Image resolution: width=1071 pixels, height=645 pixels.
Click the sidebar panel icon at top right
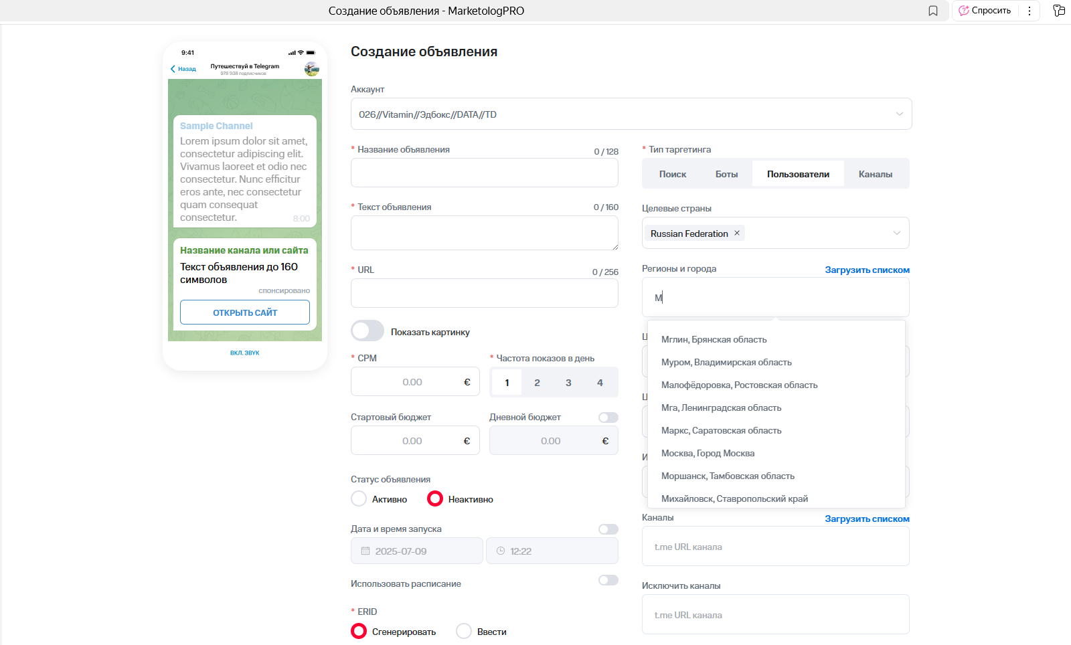pos(1059,11)
